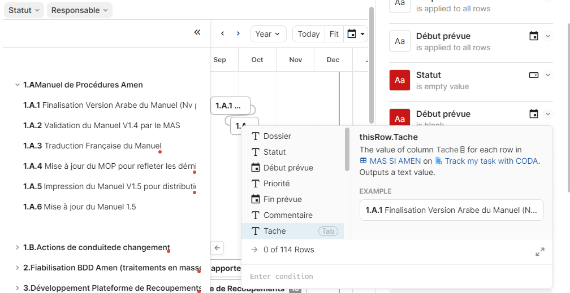This screenshot has height=293, width=570.
Task: Click the suggestion list scrollbar
Action: point(347,149)
